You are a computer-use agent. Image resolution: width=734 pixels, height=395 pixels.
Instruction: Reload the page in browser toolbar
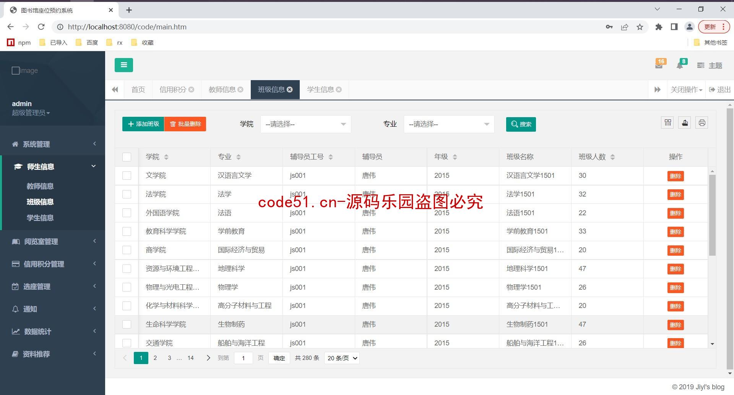[x=41, y=27]
